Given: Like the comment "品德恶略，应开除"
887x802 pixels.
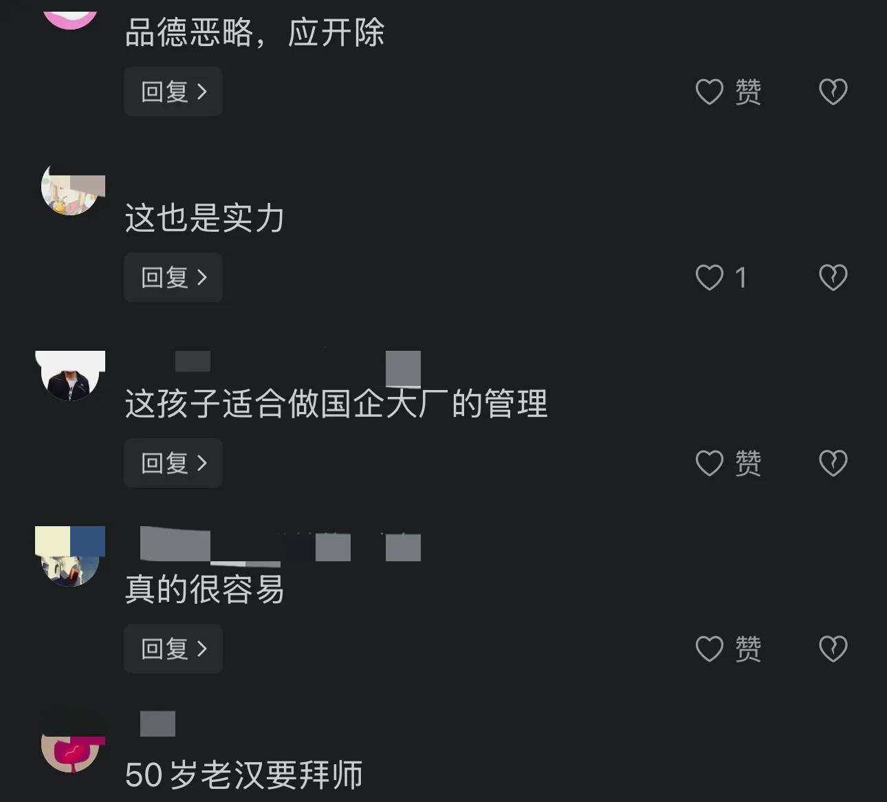Looking at the screenshot, I should [727, 91].
